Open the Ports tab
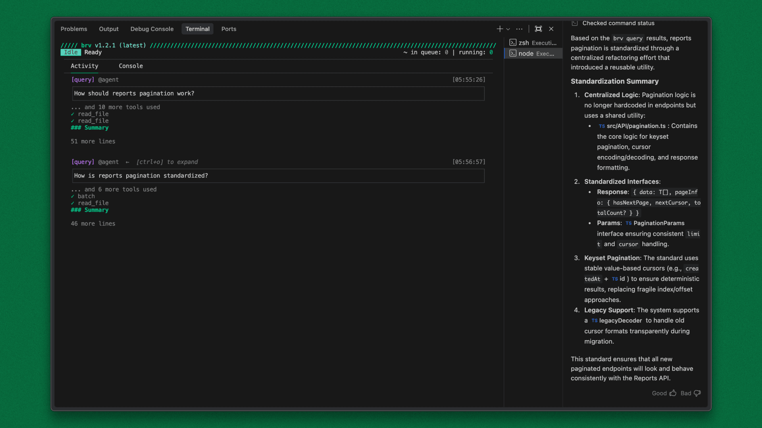Screen dimensions: 762x428 pos(229,29)
